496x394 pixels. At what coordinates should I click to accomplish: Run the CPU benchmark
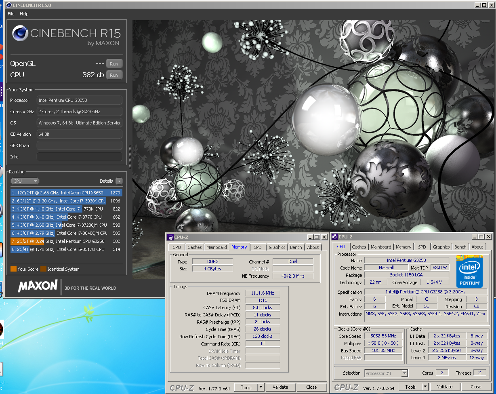(114, 75)
